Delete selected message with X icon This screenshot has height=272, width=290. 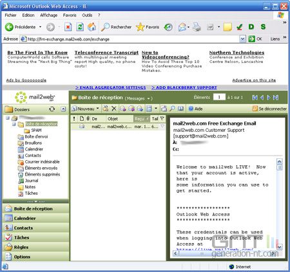click(x=114, y=109)
